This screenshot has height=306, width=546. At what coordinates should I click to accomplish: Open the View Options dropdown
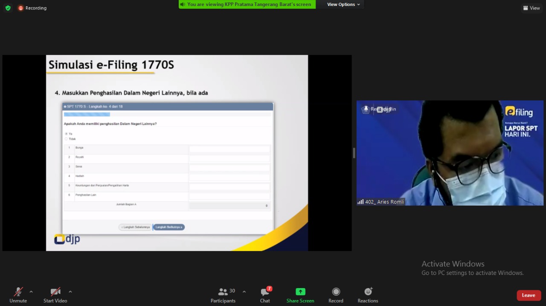point(343,4)
